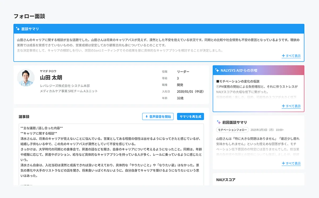Click 山田 太朗 profile photo
This screenshot has height=198, width=319.
coord(26,78)
